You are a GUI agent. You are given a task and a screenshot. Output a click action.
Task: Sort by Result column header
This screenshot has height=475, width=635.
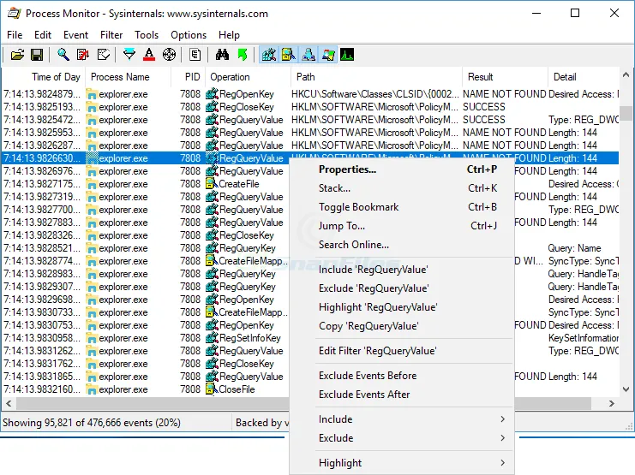pos(505,77)
